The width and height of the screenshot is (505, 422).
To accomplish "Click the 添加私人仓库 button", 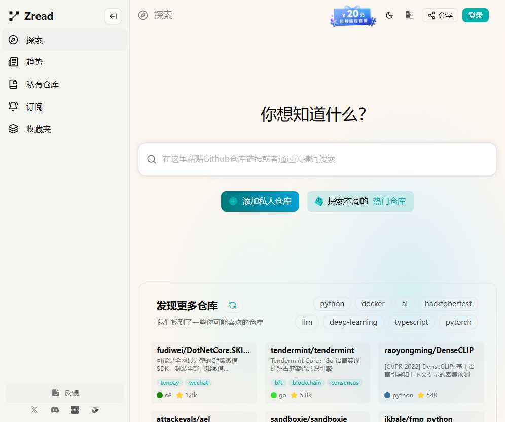I will [x=260, y=201].
